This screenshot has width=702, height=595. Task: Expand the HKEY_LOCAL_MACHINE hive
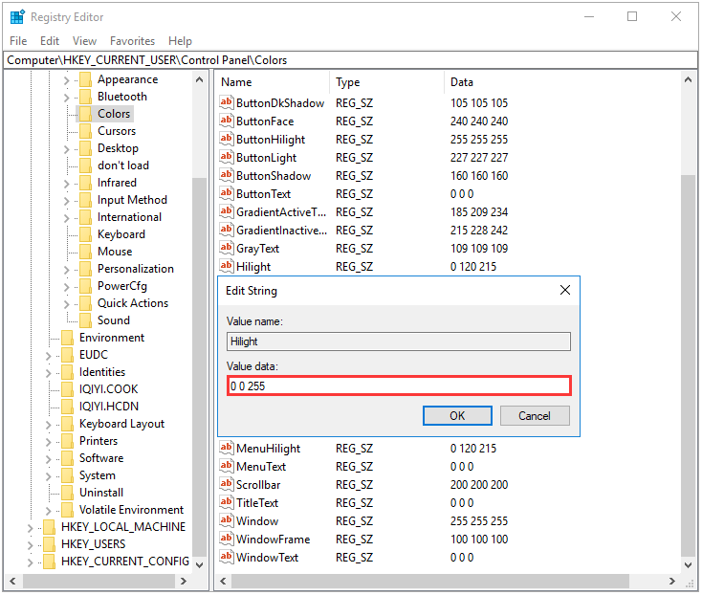(30, 528)
